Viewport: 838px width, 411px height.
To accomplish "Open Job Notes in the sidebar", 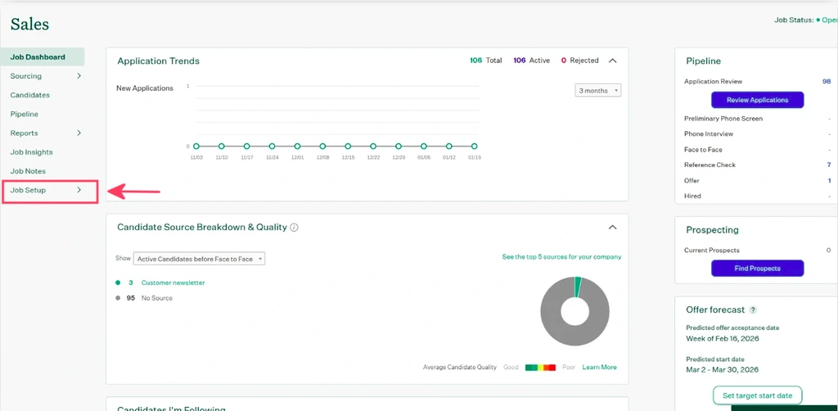I will click(x=28, y=171).
